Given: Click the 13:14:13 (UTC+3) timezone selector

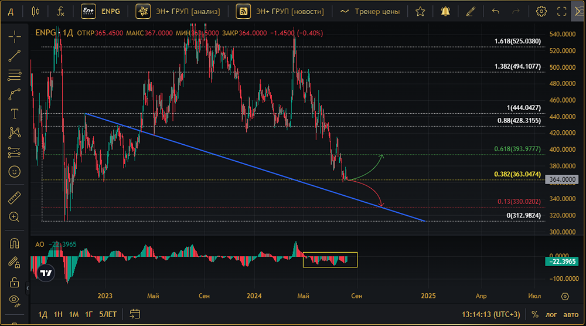Looking at the screenshot, I should pyautogui.click(x=490, y=314).
